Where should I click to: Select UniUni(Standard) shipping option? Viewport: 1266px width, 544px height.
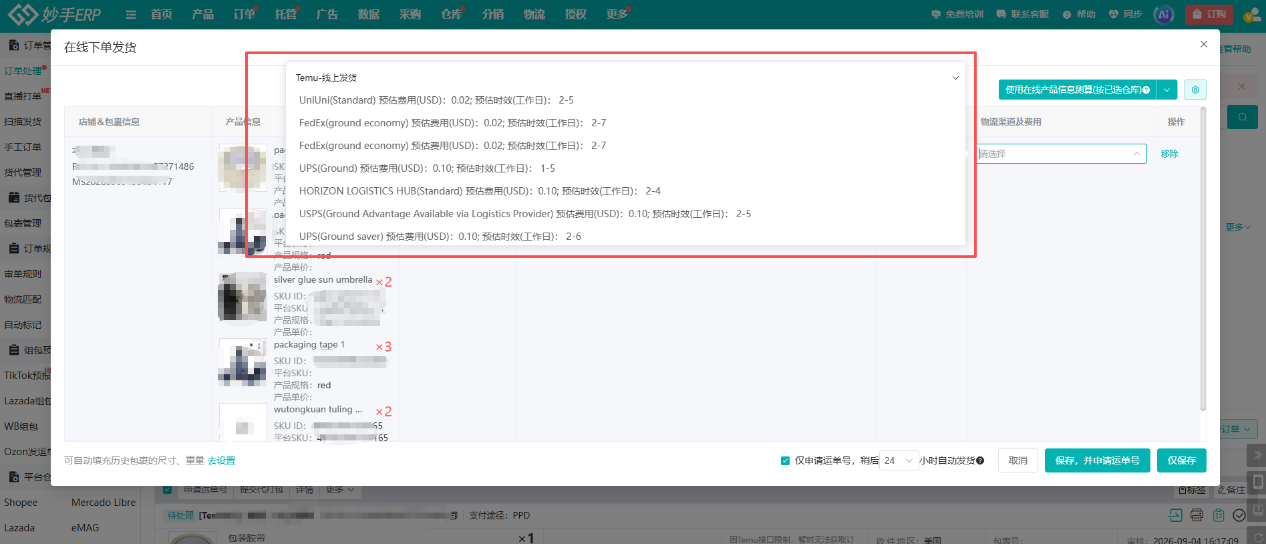(625, 100)
